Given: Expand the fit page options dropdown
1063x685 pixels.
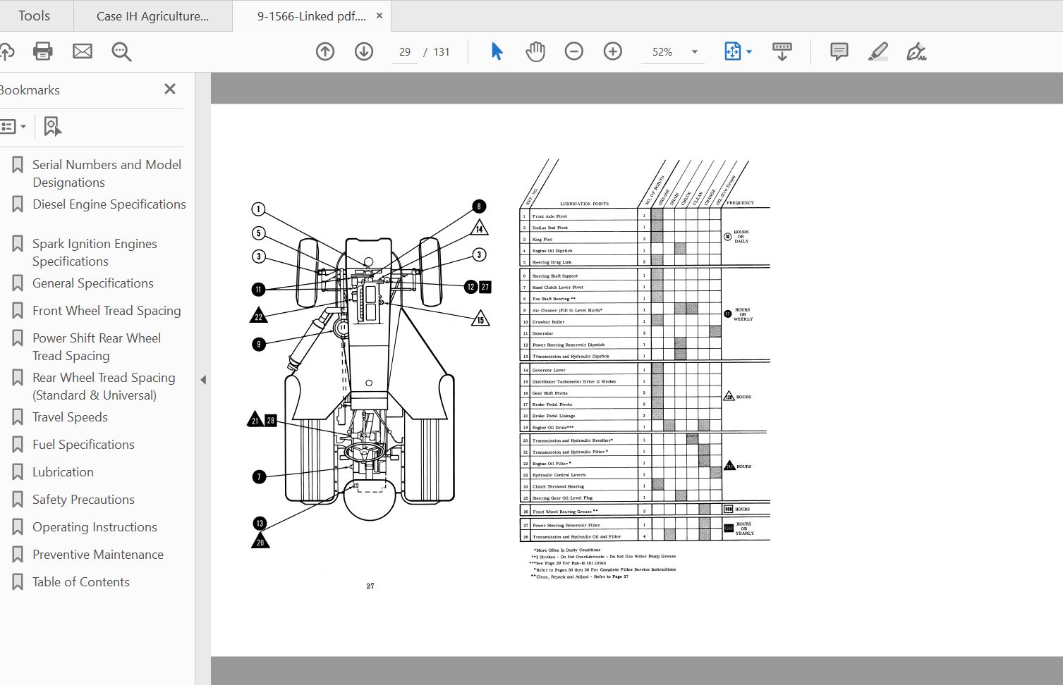Looking at the screenshot, I should pyautogui.click(x=748, y=52).
